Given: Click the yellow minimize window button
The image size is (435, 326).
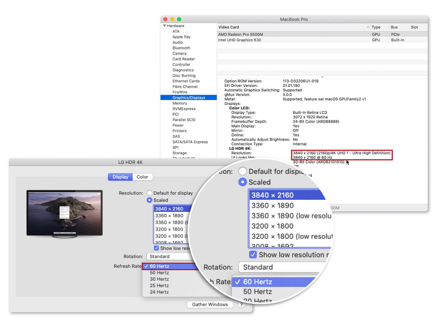Looking at the screenshot, I should coord(172,19).
